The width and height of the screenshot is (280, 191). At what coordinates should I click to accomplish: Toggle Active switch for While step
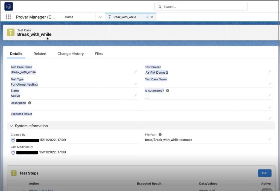[x=267, y=189]
